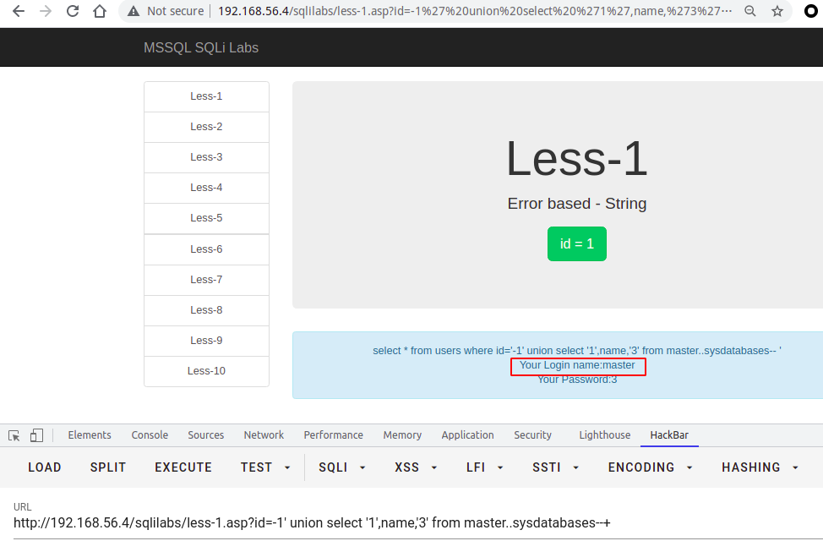
Task: Switch to the Lighthouse tab
Action: pyautogui.click(x=605, y=435)
